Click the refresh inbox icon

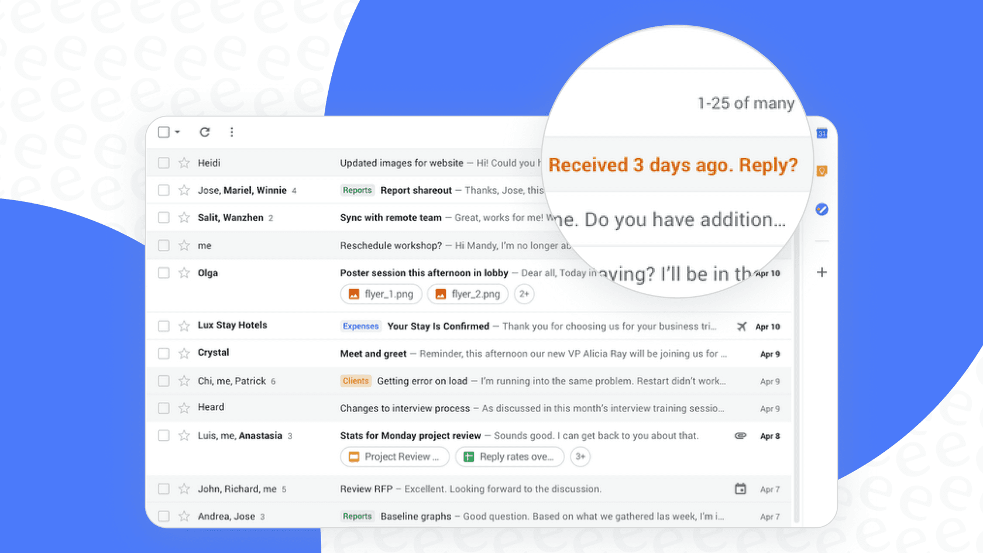pos(205,132)
